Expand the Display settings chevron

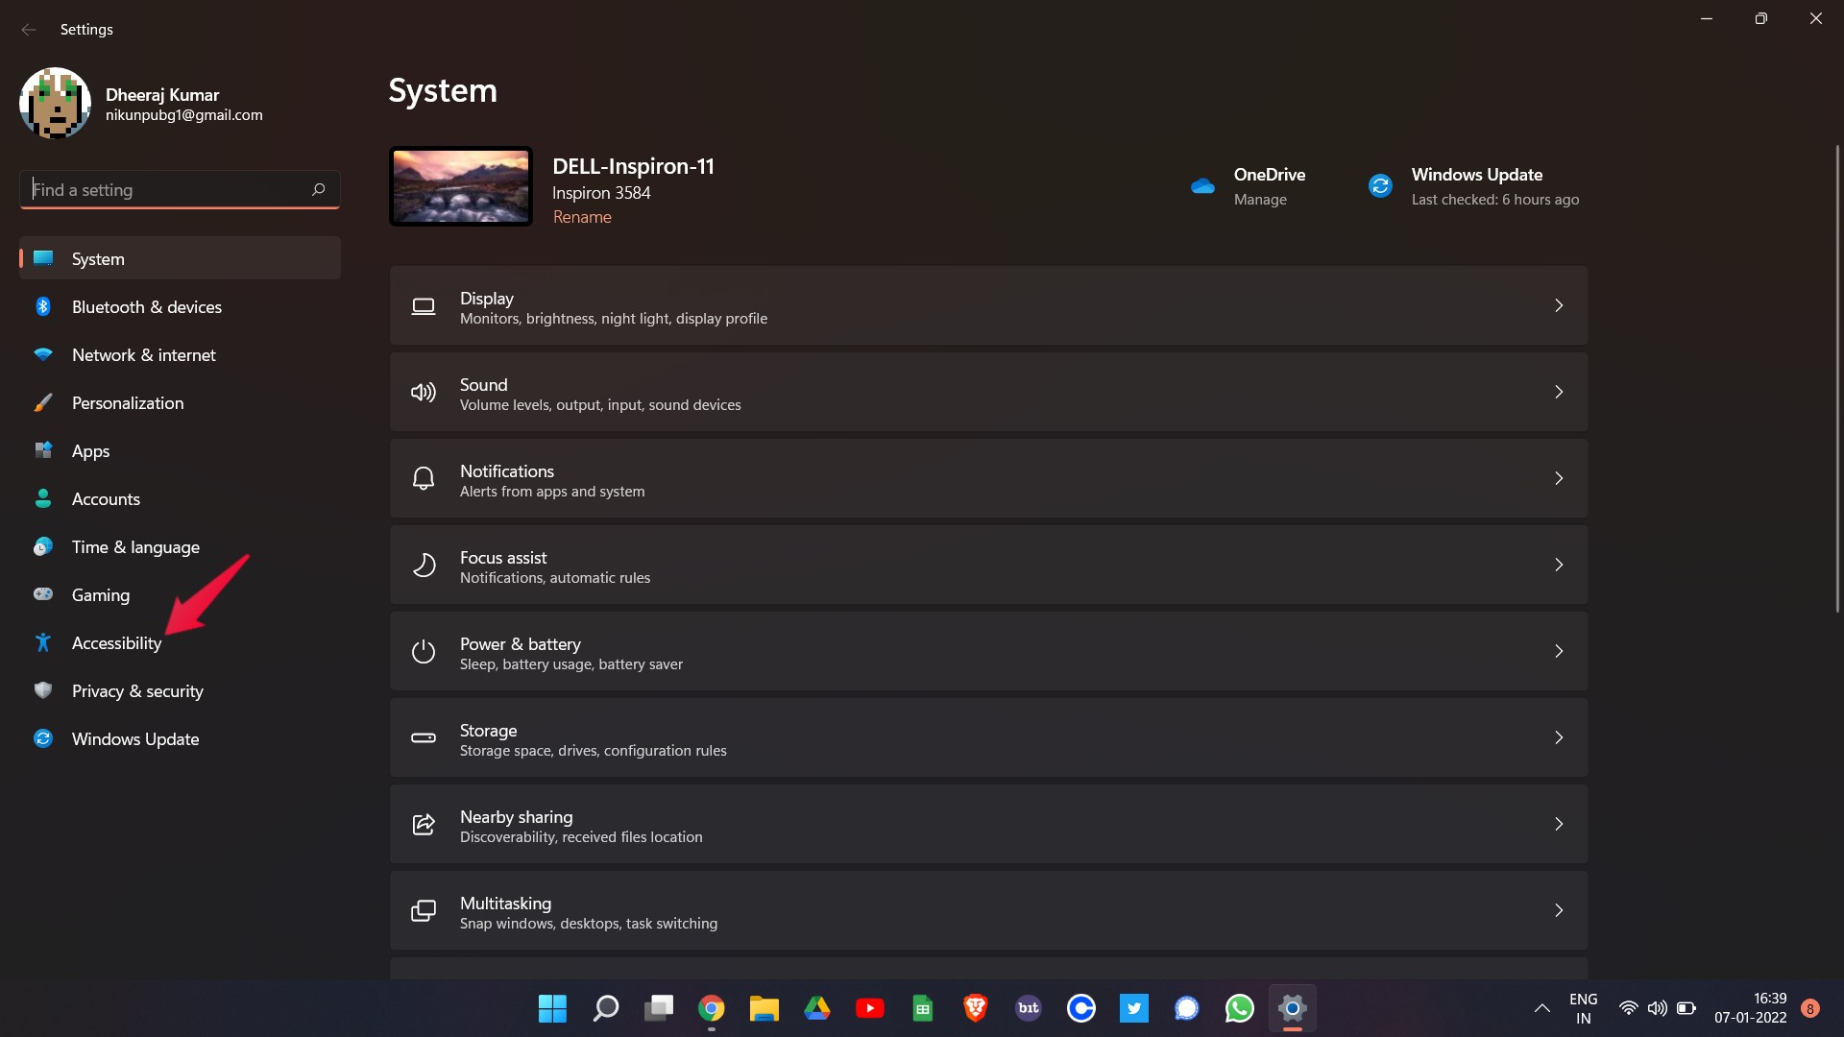[1558, 305]
